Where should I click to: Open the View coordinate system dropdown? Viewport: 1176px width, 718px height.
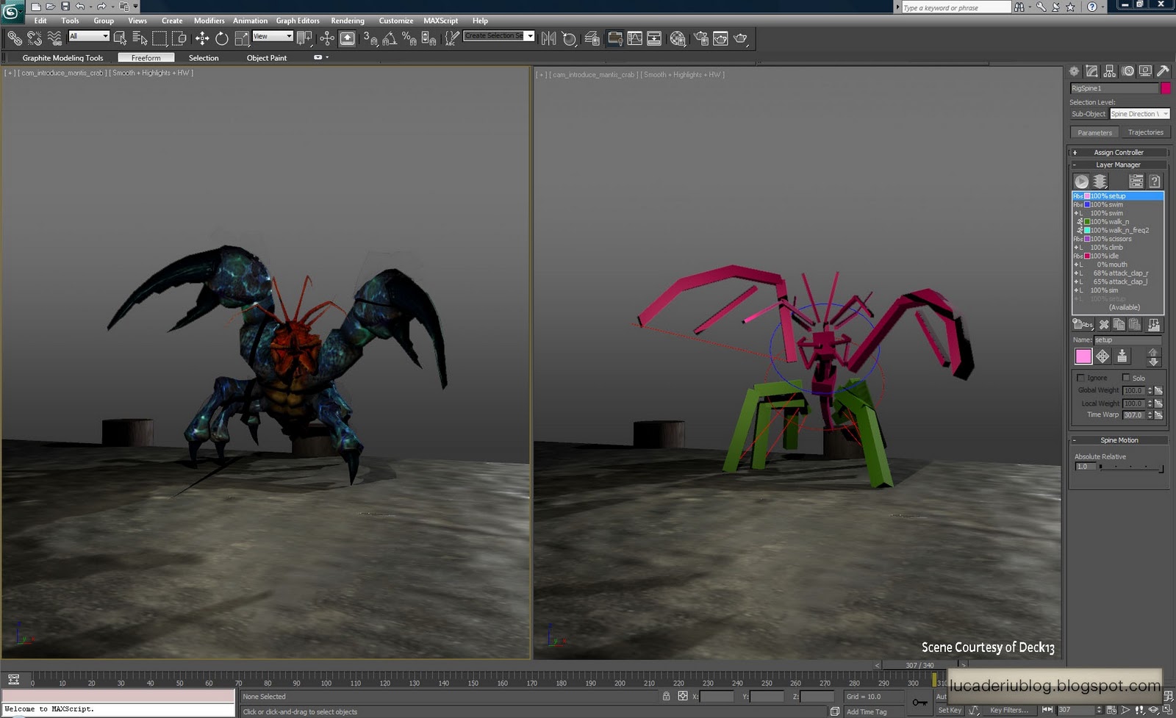pos(273,36)
